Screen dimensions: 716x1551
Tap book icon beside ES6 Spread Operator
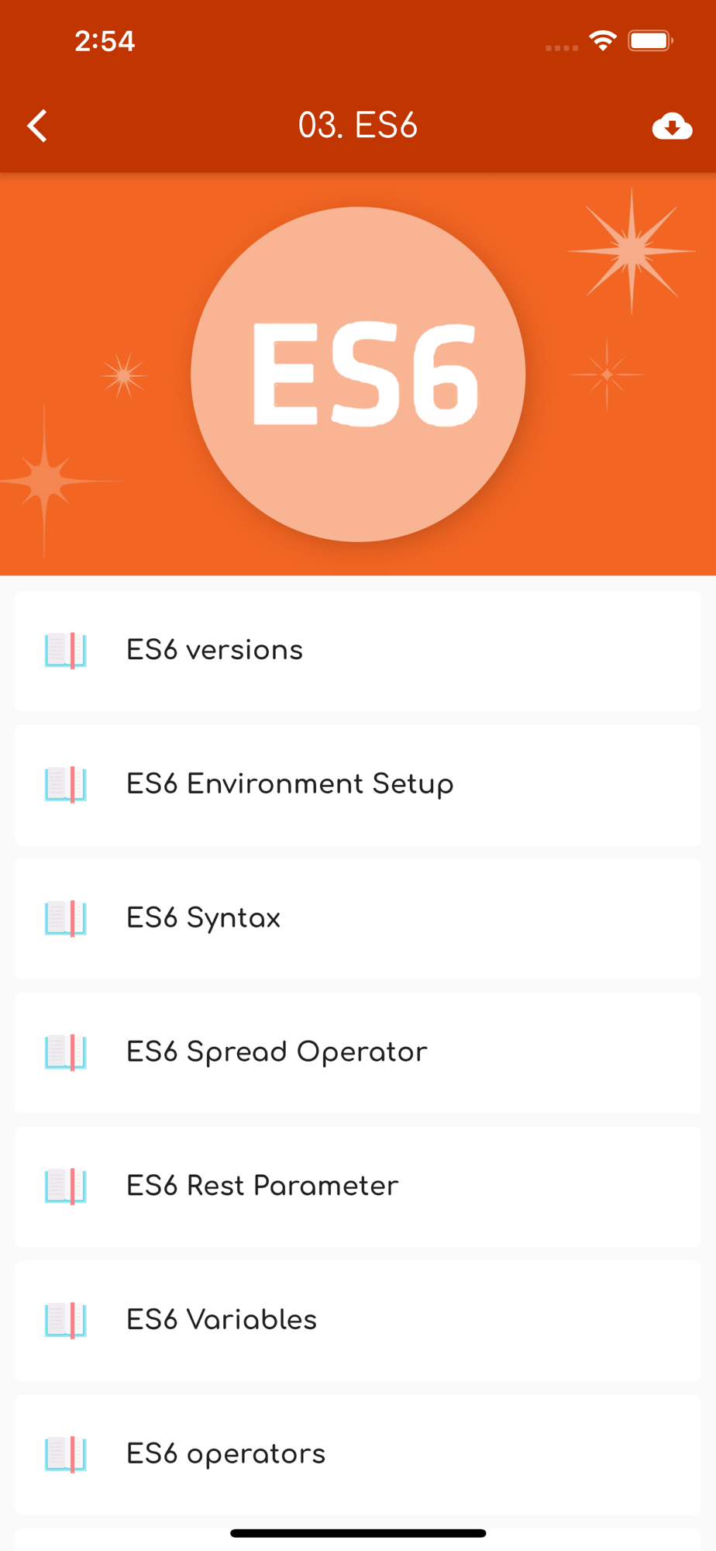(x=66, y=1052)
